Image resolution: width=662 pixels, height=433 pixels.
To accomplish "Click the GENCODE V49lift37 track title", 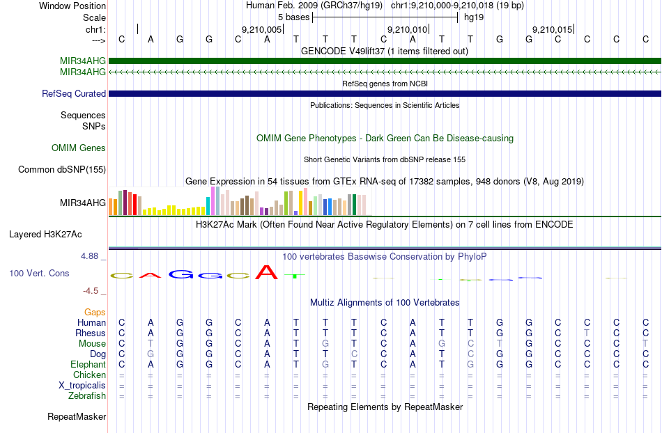I will pyautogui.click(x=385, y=52).
